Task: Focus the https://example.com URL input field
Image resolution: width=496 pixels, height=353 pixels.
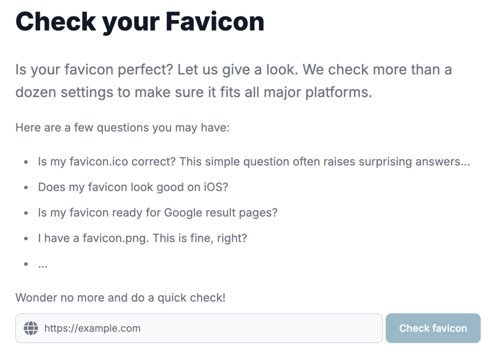Action: click(x=199, y=328)
